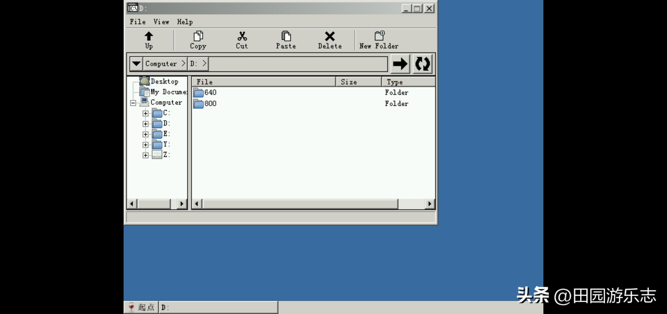The height and width of the screenshot is (314, 667).
Task: Click the refresh arrows icon
Action: pyautogui.click(x=422, y=64)
